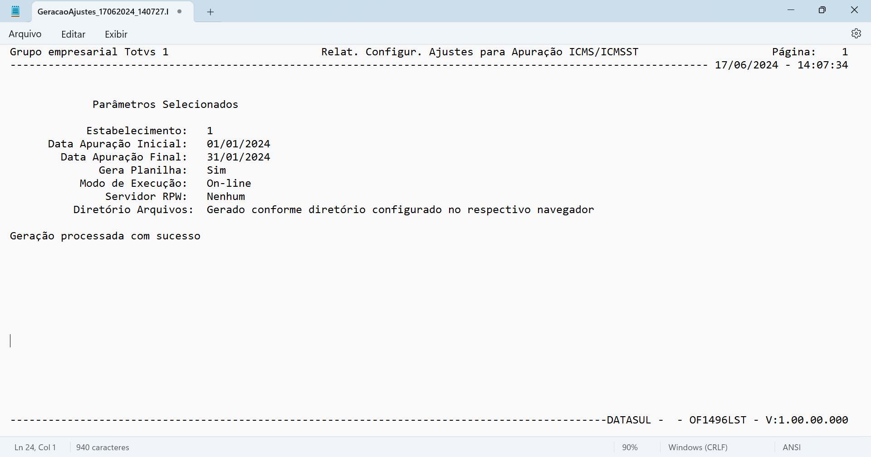Click the Ln 24, Col 1 position indicator
Viewport: 871px width, 457px height.
[35, 447]
